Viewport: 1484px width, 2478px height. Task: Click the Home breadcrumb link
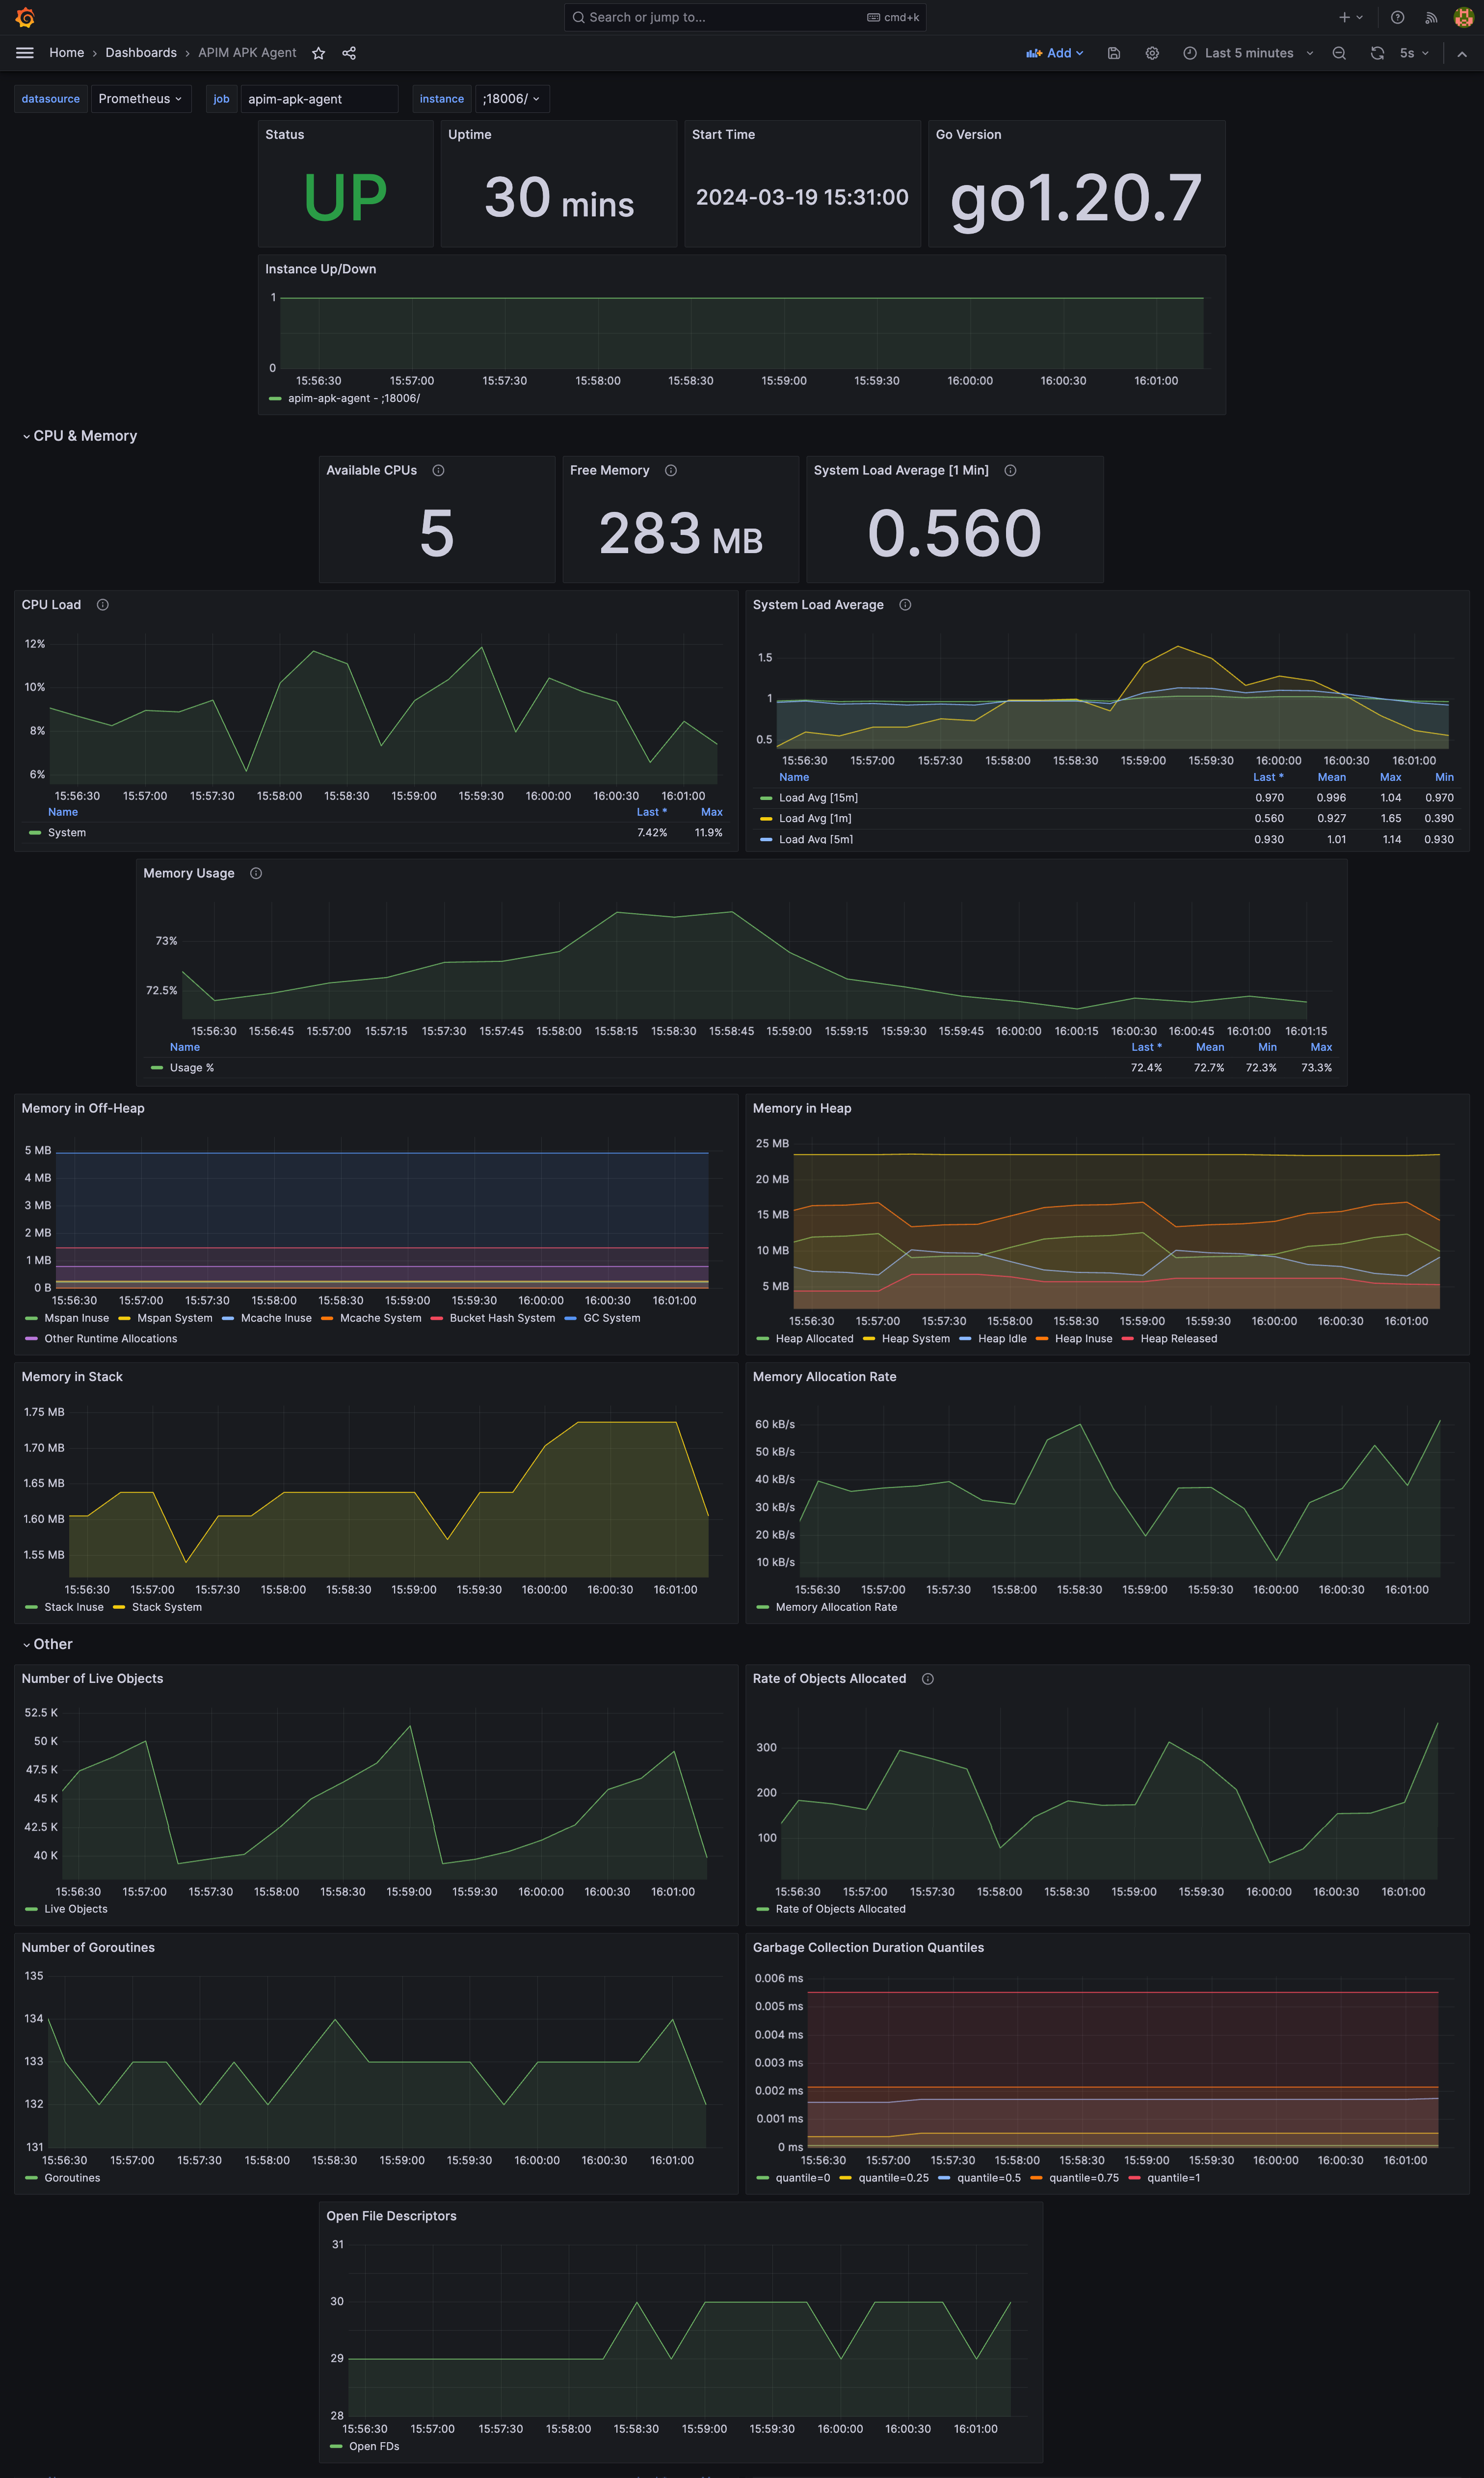click(67, 53)
